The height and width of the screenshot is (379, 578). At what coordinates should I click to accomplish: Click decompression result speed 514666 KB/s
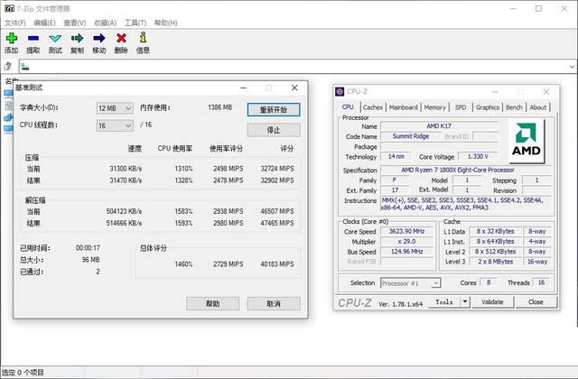coord(124,223)
